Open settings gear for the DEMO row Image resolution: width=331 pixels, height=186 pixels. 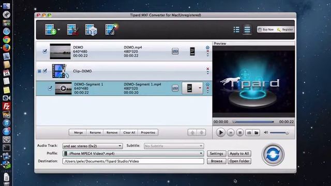coord(208,48)
